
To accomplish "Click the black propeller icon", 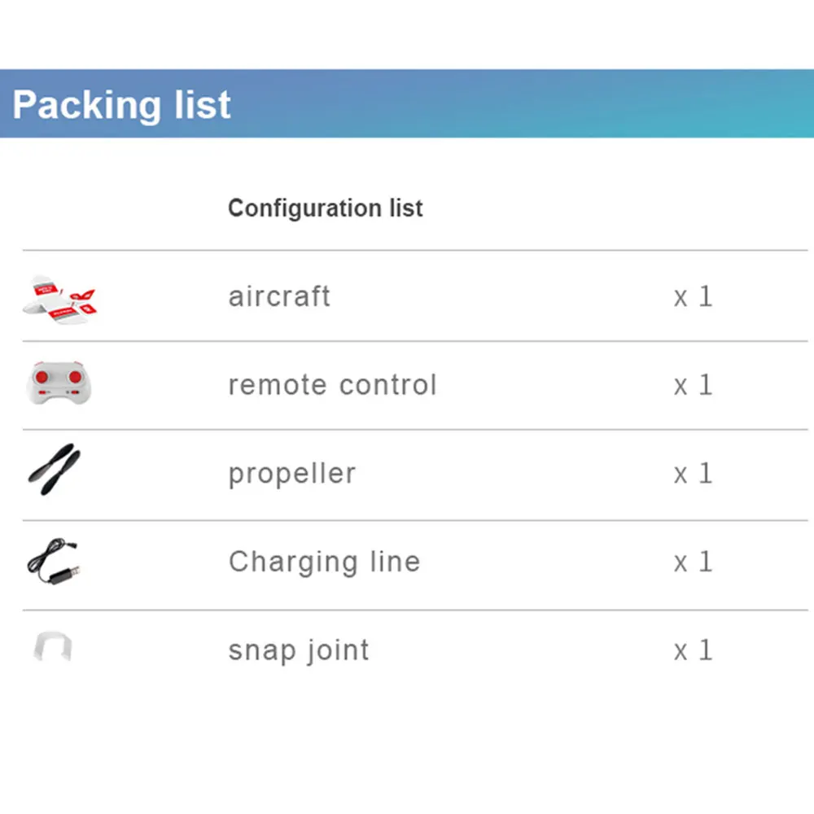I will click(55, 470).
